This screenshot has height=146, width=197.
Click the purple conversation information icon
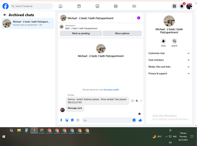(139, 18)
